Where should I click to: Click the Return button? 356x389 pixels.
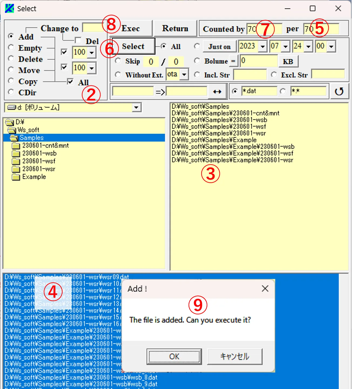pyautogui.click(x=175, y=28)
